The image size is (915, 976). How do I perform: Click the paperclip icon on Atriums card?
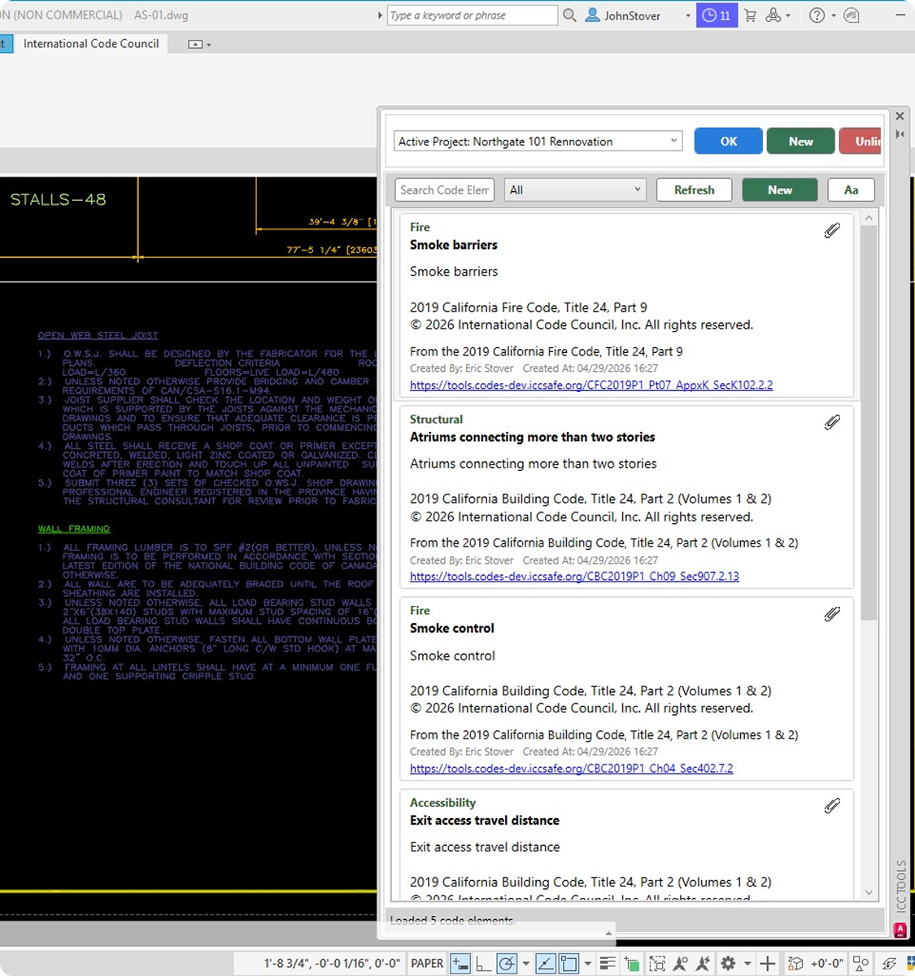832,422
